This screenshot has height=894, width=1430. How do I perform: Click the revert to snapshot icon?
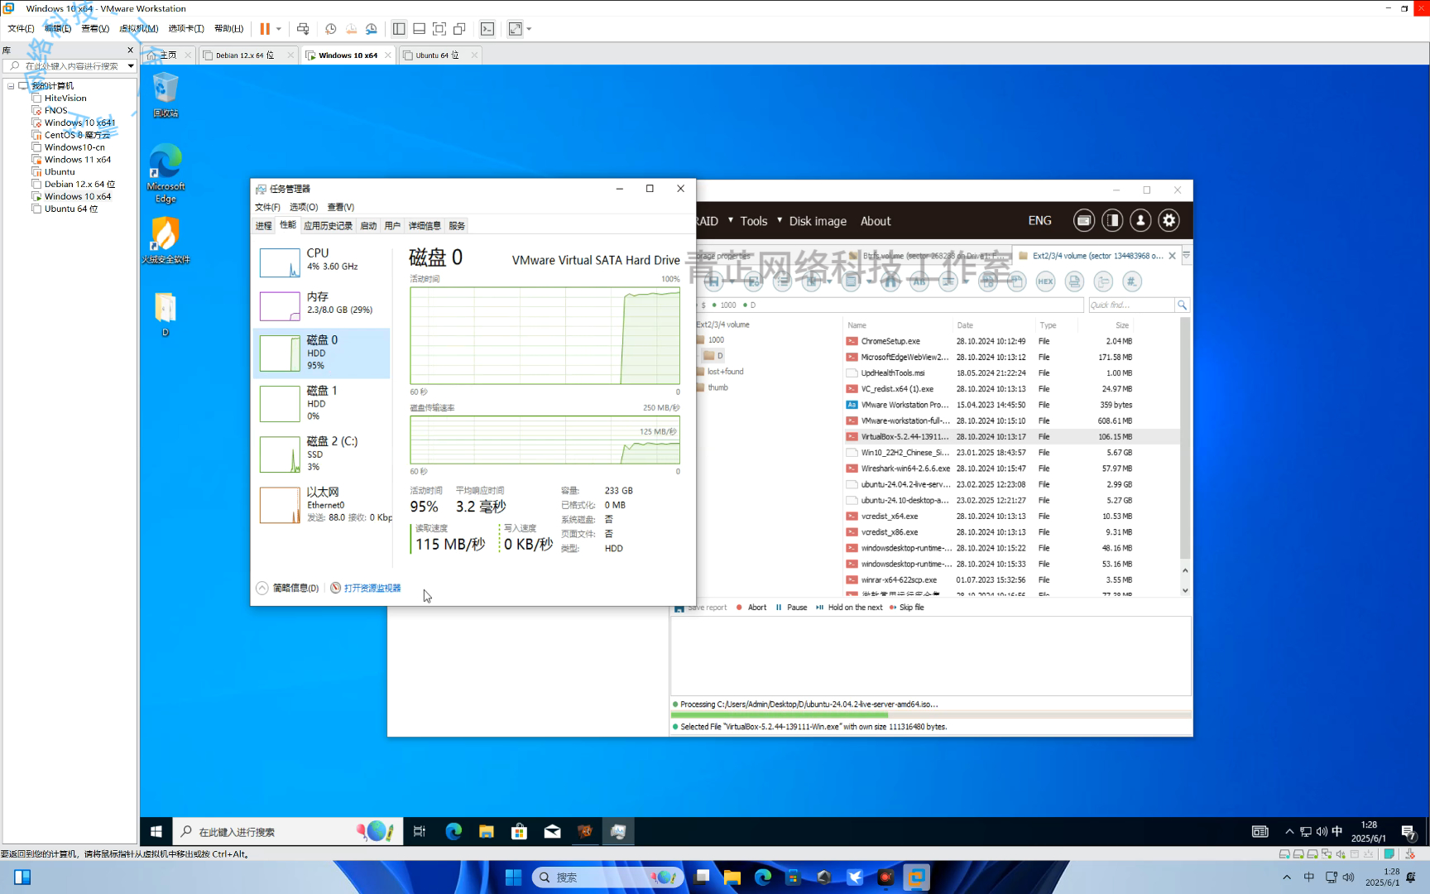351,29
